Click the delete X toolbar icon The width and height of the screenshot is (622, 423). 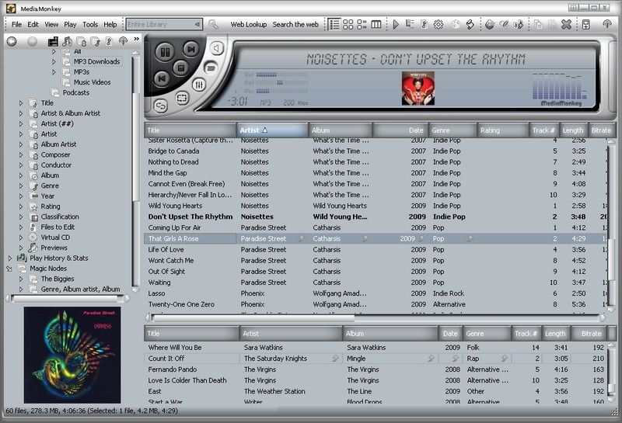coord(566,24)
